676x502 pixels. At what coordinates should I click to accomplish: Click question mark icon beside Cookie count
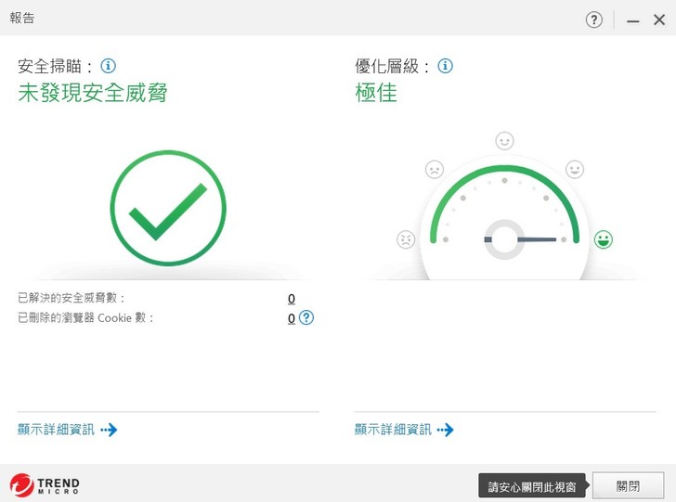tap(306, 317)
